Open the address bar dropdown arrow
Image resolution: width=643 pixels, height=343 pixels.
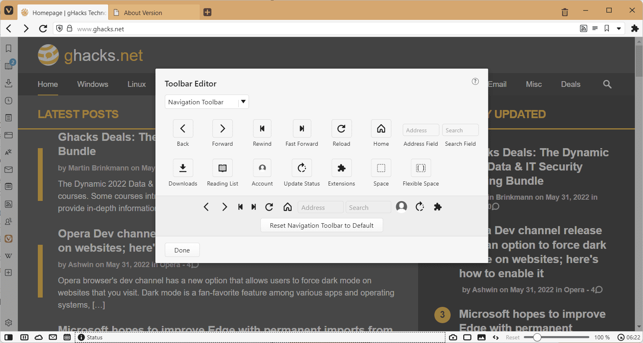pos(619,28)
